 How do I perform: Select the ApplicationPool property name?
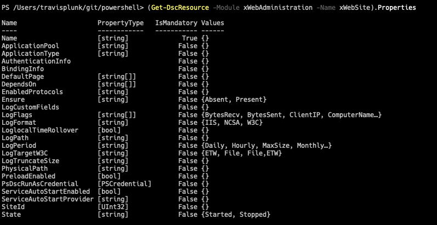click(x=31, y=47)
